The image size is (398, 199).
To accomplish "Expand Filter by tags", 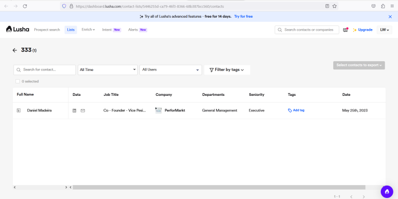I will [227, 70].
